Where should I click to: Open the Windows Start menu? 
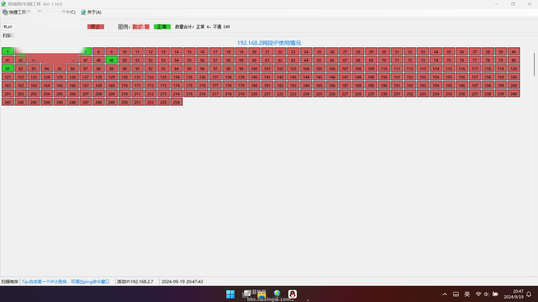coord(230,294)
